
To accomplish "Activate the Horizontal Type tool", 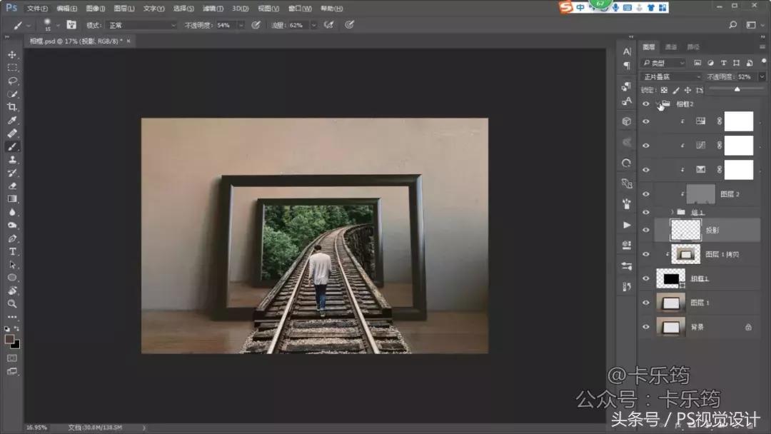I will coord(12,251).
